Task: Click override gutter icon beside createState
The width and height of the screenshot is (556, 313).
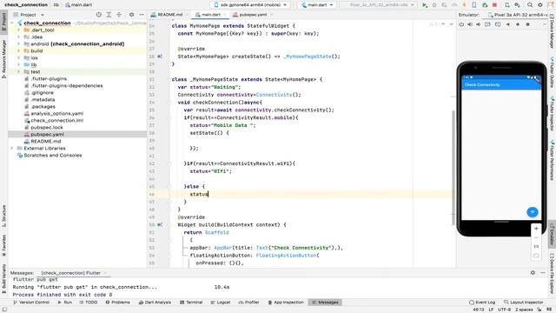Action: tap(160, 57)
